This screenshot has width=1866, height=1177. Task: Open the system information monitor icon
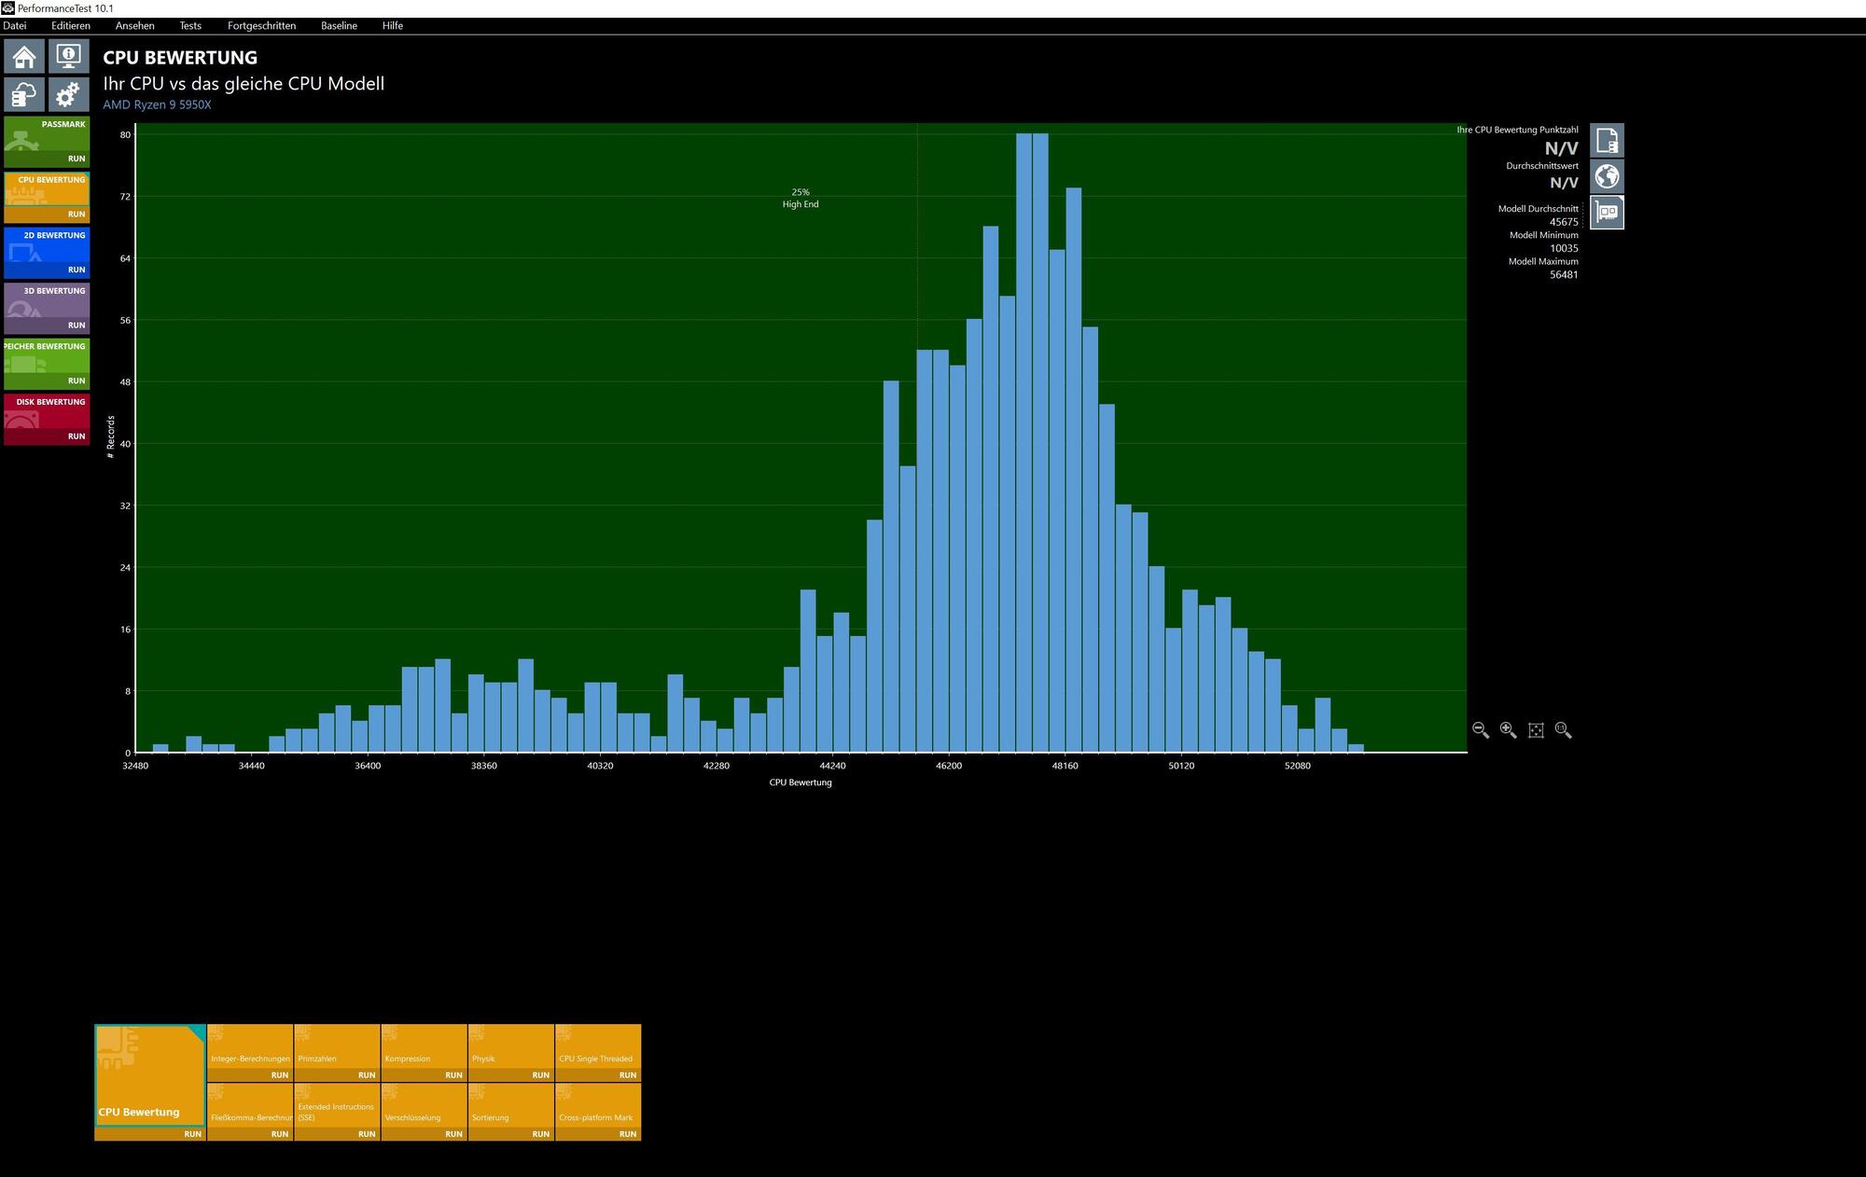coord(68,57)
